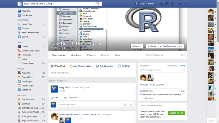219x123 pixels.
Task: Select Add File option
Action: click(x=124, y=66)
